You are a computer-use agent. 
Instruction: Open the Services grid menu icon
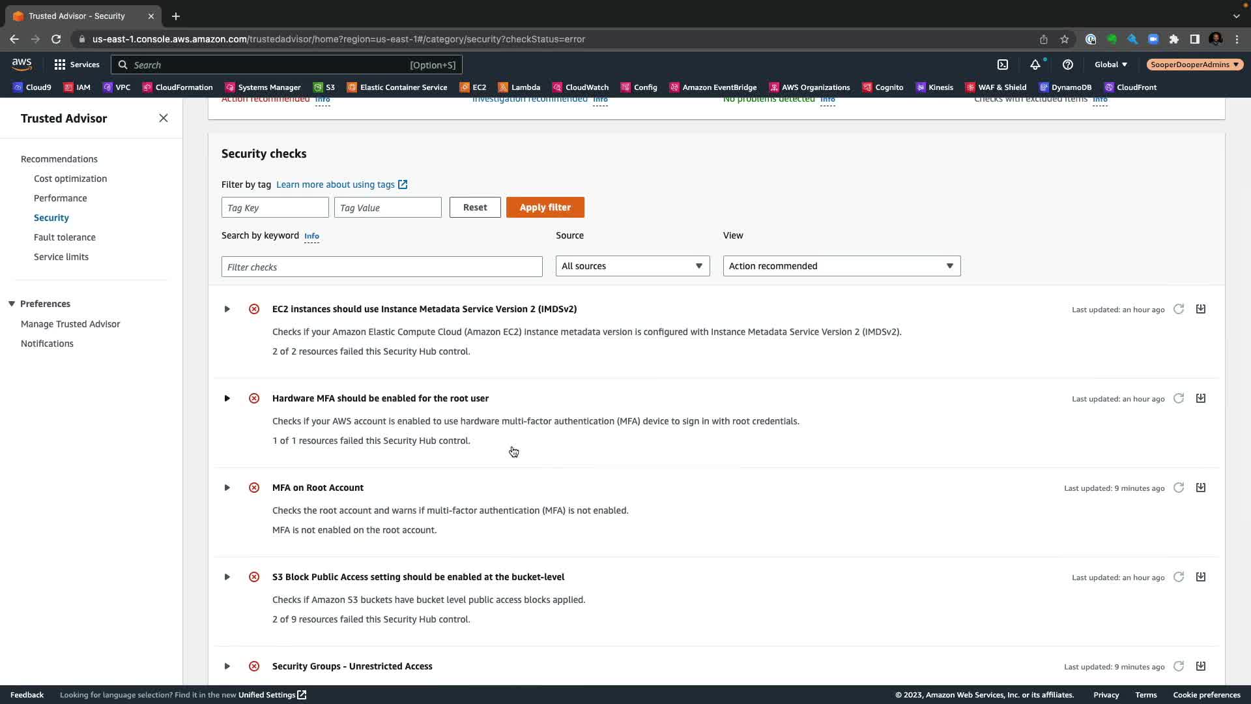[60, 65]
